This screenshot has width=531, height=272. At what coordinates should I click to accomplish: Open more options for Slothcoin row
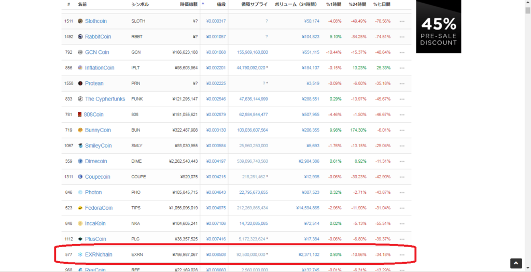[x=402, y=21]
